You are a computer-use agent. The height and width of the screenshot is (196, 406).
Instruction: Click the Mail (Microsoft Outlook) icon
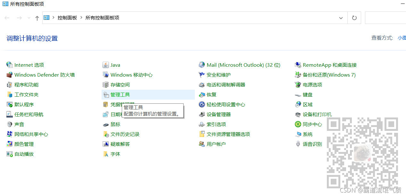pos(202,65)
